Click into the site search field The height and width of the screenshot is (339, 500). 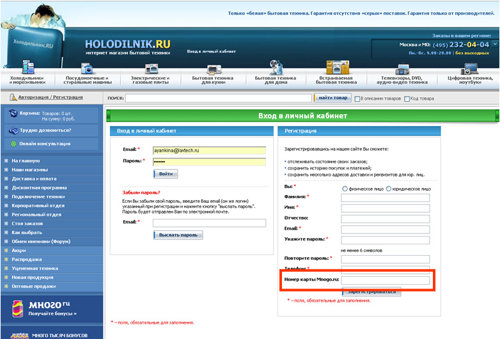click(x=219, y=99)
